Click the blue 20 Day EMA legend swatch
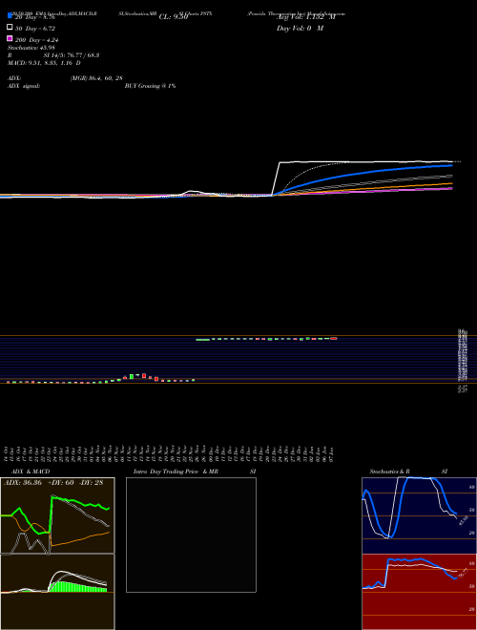 (x=10, y=15)
